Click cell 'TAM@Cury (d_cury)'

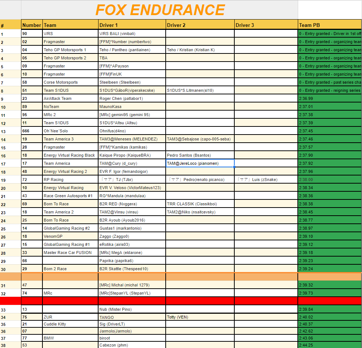pos(132,163)
